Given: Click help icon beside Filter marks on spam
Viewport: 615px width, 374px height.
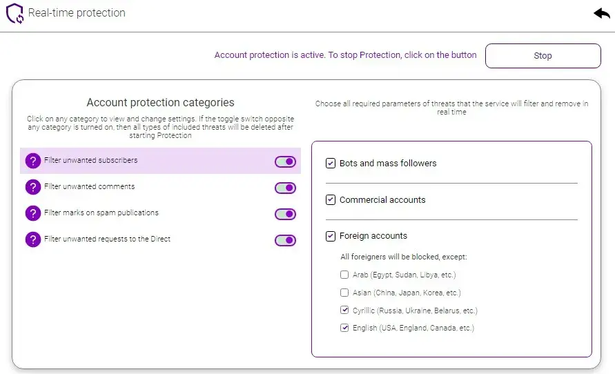Looking at the screenshot, I should point(32,213).
